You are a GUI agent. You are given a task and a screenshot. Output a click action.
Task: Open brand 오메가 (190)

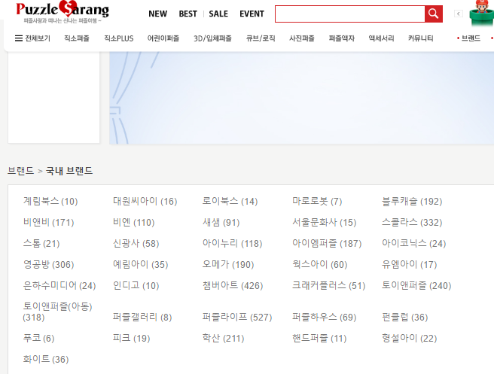(x=228, y=264)
